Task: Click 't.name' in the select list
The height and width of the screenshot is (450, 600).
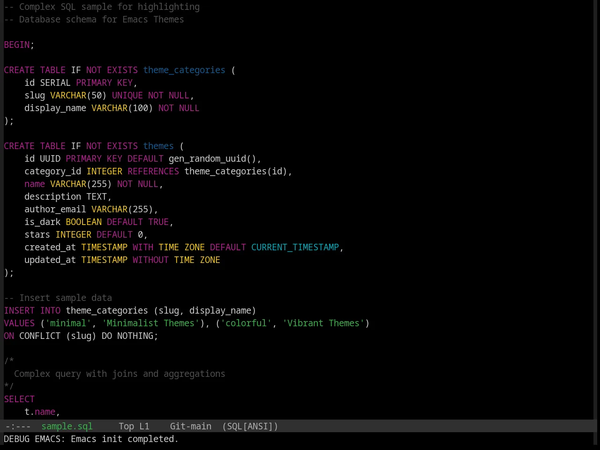Action: point(40,412)
